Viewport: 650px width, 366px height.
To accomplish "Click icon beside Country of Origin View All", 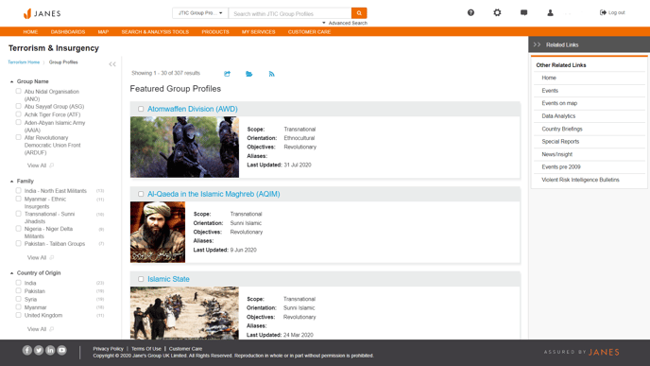I will coord(51,329).
